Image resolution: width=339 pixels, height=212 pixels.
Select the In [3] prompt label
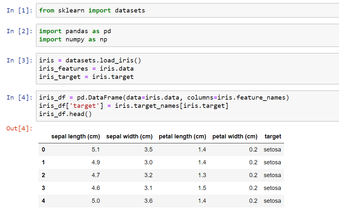[x=19, y=60]
